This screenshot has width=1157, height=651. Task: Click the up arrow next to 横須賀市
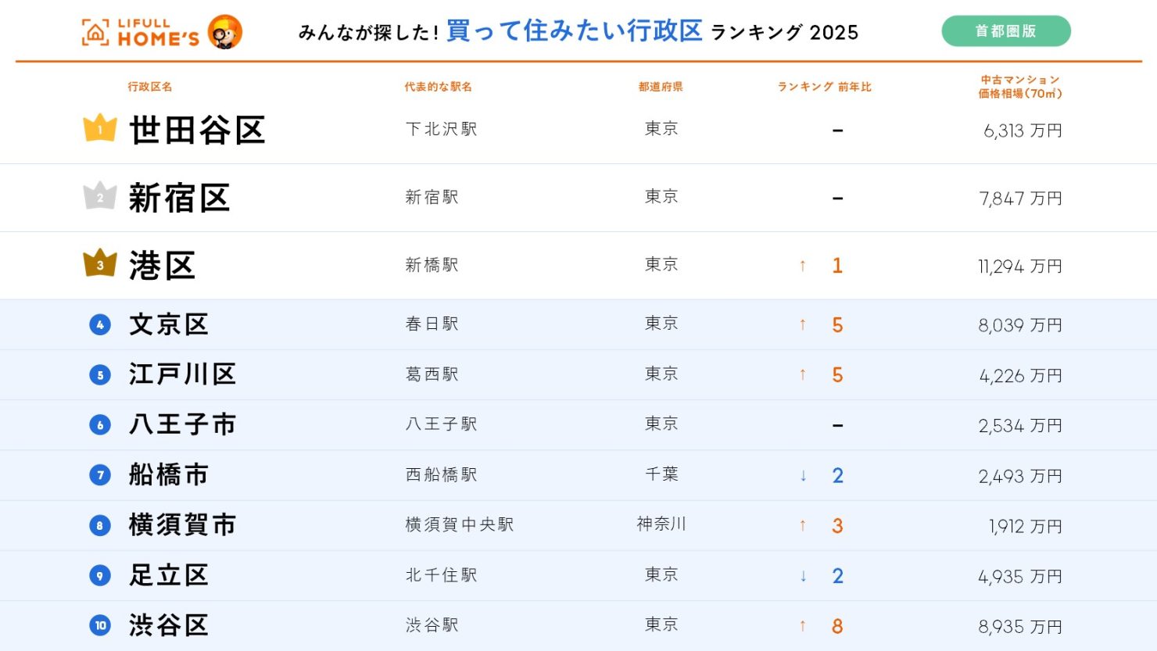(802, 525)
